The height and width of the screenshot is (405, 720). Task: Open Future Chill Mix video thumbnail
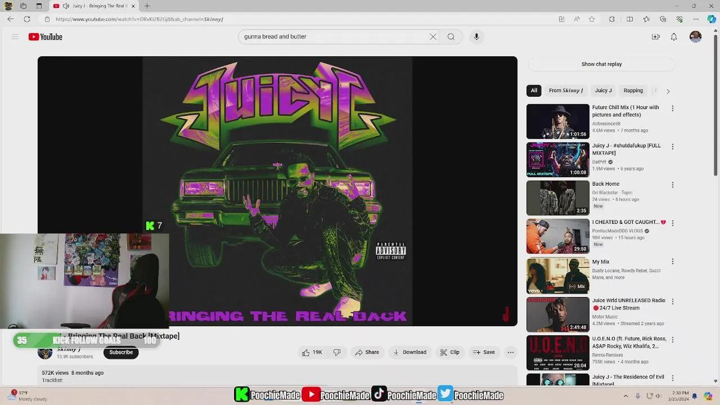[558, 121]
